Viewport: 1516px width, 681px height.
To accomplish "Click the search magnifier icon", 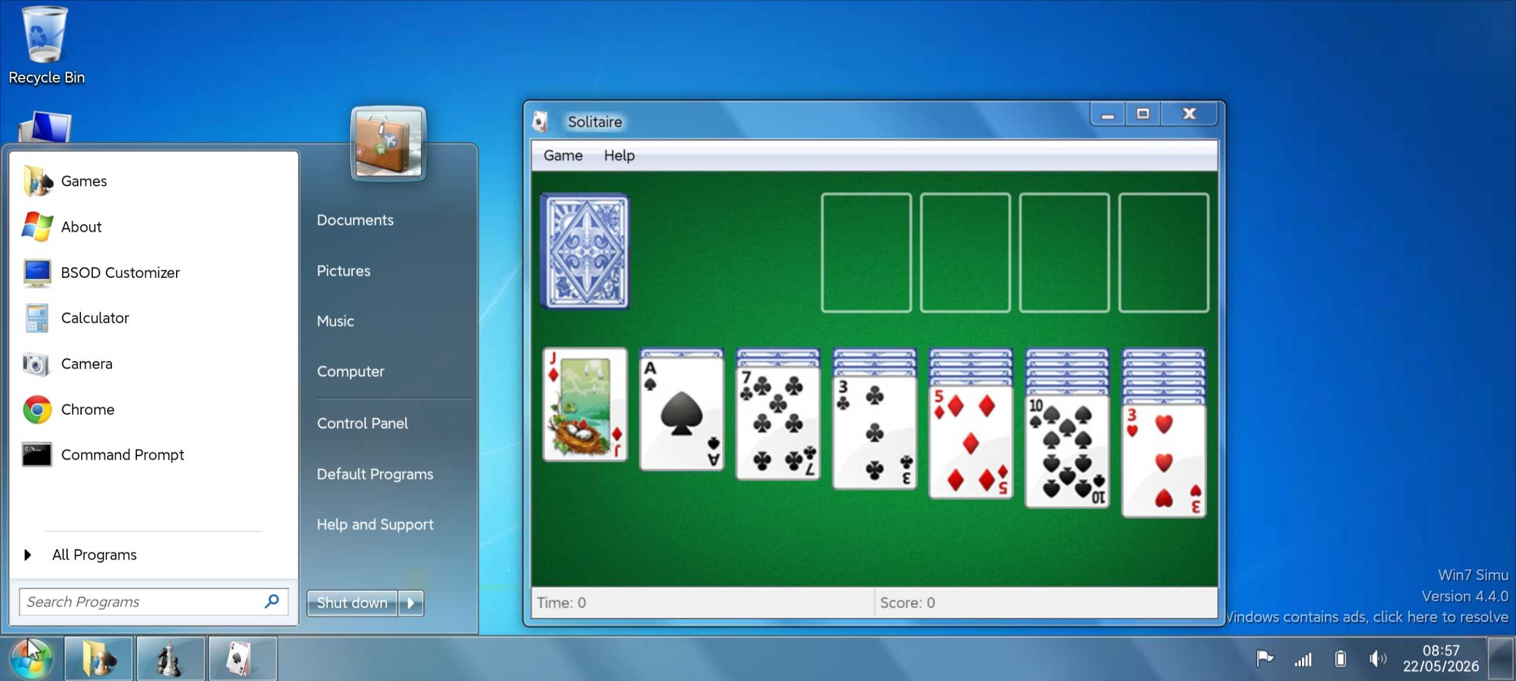I will (272, 601).
